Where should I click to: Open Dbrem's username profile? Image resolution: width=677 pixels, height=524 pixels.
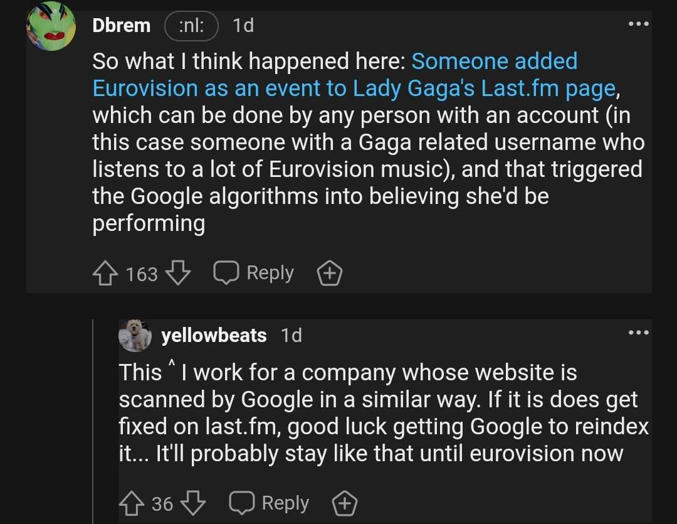coord(122,26)
